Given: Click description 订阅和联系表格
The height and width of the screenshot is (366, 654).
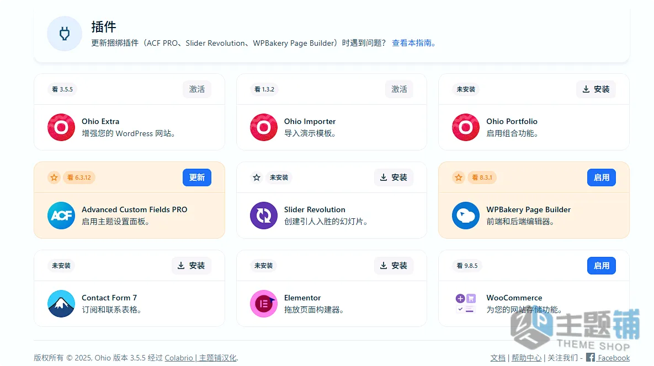Looking at the screenshot, I should tap(111, 310).
